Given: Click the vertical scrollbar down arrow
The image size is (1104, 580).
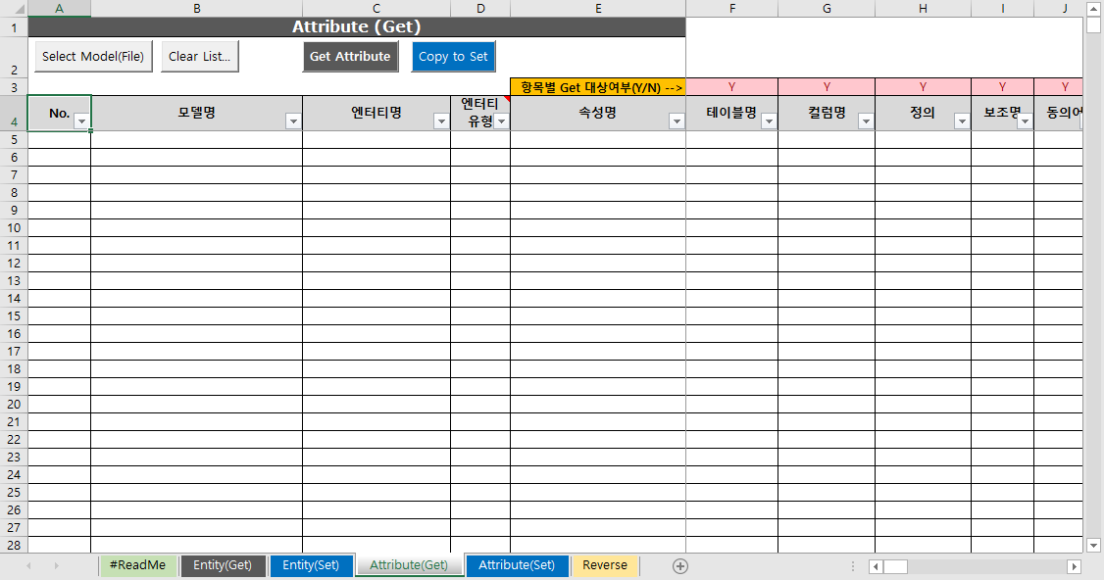Looking at the screenshot, I should [x=1093, y=546].
